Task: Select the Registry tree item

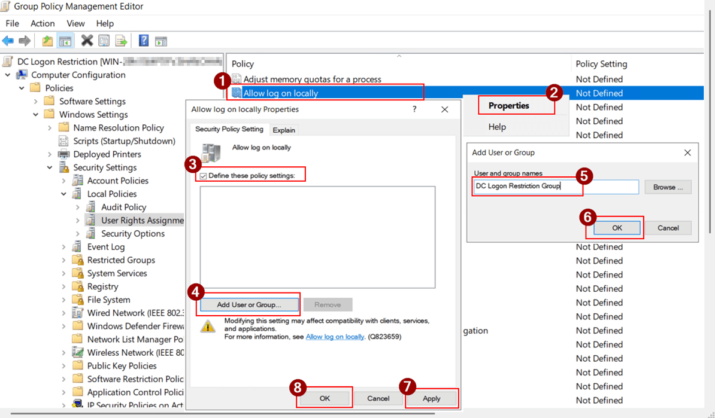Action: pyautogui.click(x=102, y=286)
